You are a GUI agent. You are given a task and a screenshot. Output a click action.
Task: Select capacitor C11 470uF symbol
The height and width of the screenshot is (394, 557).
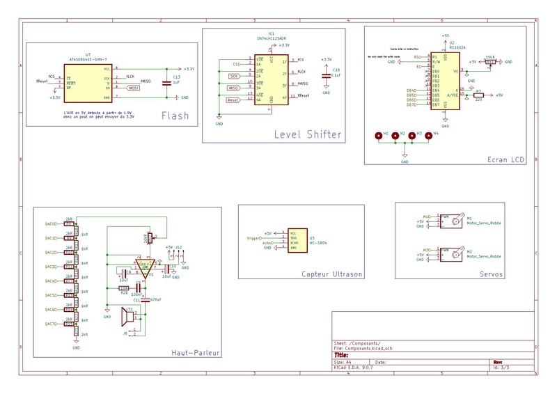[x=145, y=300]
